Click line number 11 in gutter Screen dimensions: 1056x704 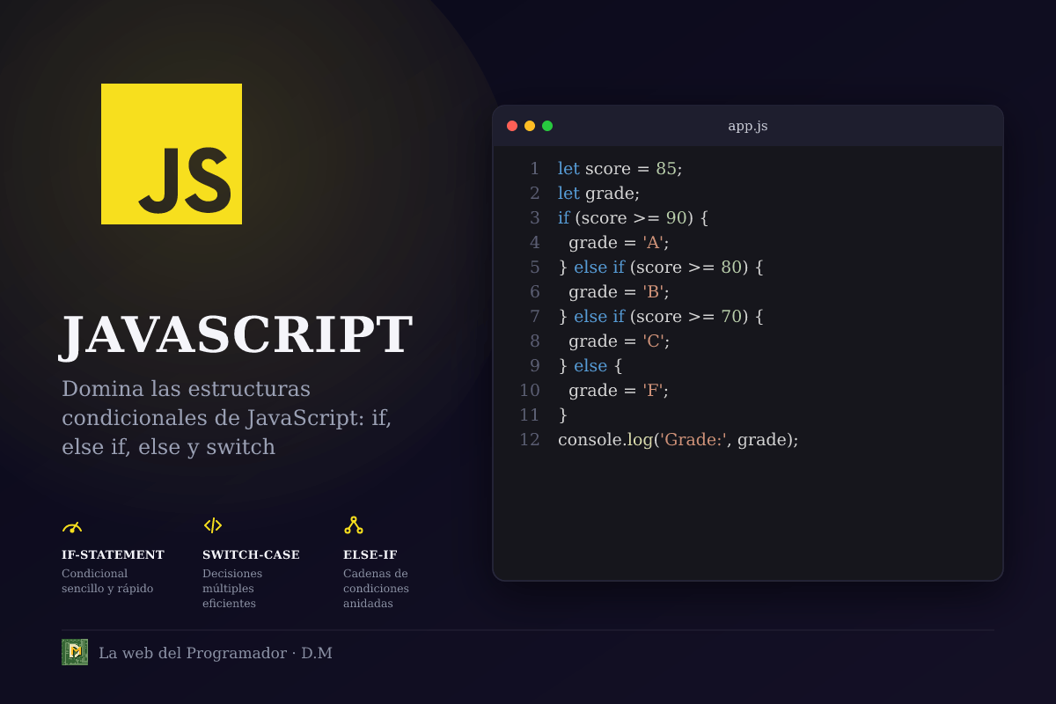coord(530,414)
